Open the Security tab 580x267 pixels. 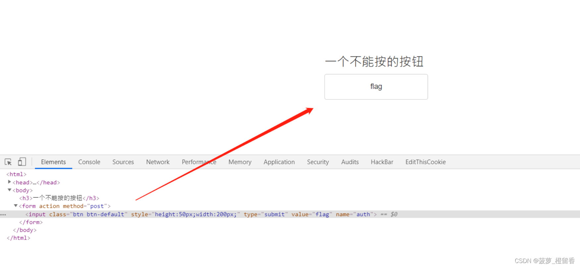(318, 162)
